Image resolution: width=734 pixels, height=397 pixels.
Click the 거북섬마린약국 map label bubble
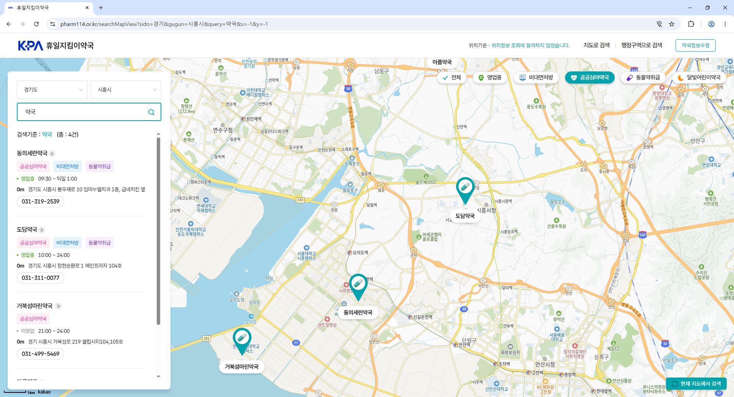pos(242,367)
